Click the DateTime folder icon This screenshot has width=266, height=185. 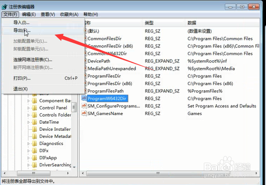[x=35, y=122]
